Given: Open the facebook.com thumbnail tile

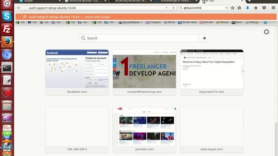Looking at the screenshot, I should tap(77, 72).
